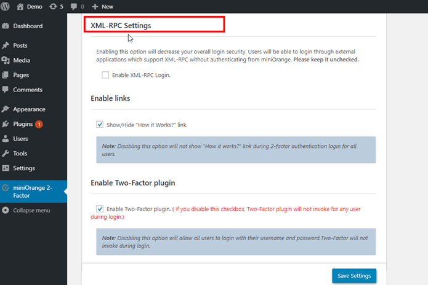Click the Tools wrench icon
This screenshot has height=285, width=428.
pos(6,154)
